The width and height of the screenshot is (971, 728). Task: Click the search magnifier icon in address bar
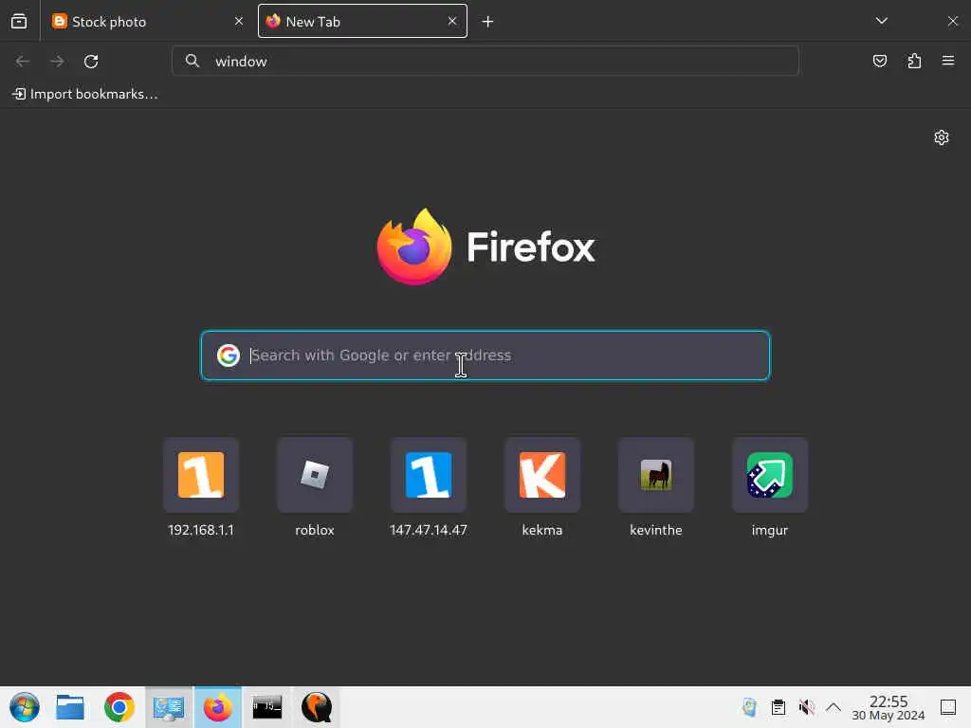tap(192, 61)
